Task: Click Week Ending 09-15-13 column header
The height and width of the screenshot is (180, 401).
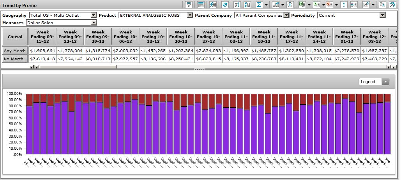Action: pos(42,37)
